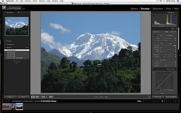Select the Loupe view icon in toolbar
Viewport: 181px width, 113px height.
click(33, 97)
